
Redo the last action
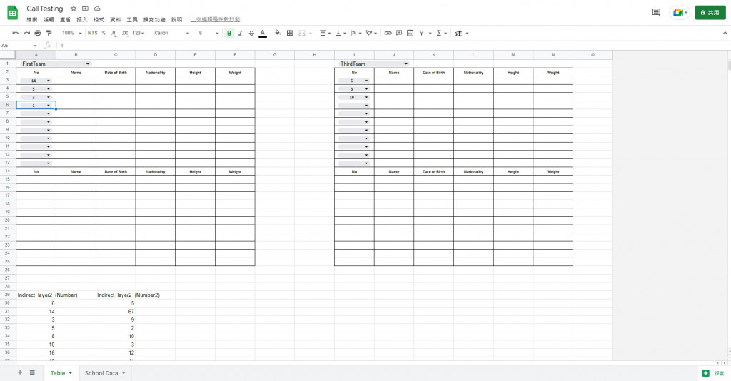tap(26, 33)
